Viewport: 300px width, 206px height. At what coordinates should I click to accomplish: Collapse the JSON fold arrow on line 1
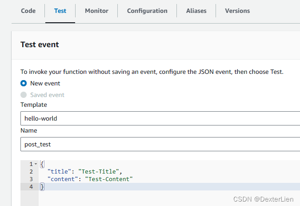click(x=36, y=164)
